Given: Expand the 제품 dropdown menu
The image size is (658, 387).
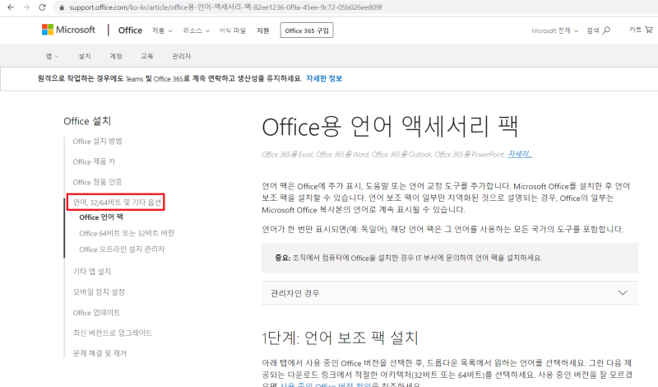Looking at the screenshot, I should (162, 30).
